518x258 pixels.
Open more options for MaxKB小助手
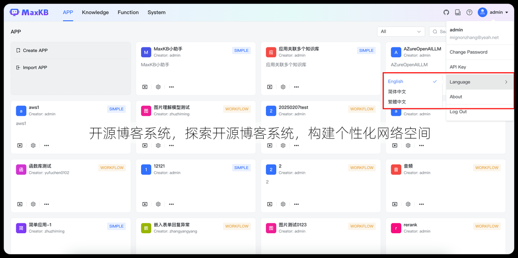171,87
